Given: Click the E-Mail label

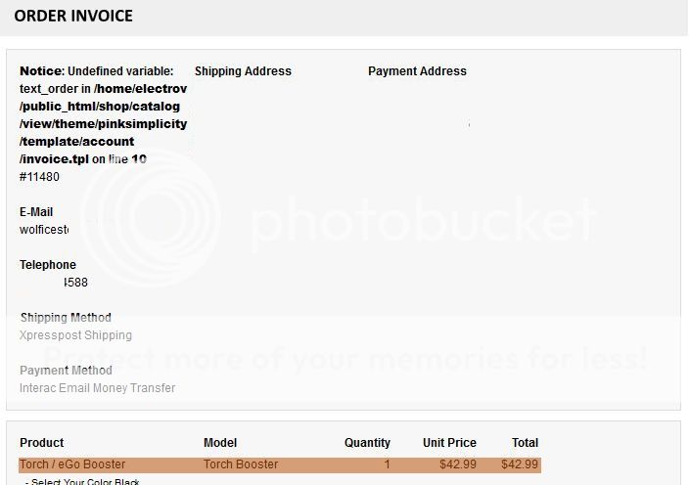Looking at the screenshot, I should point(36,212).
